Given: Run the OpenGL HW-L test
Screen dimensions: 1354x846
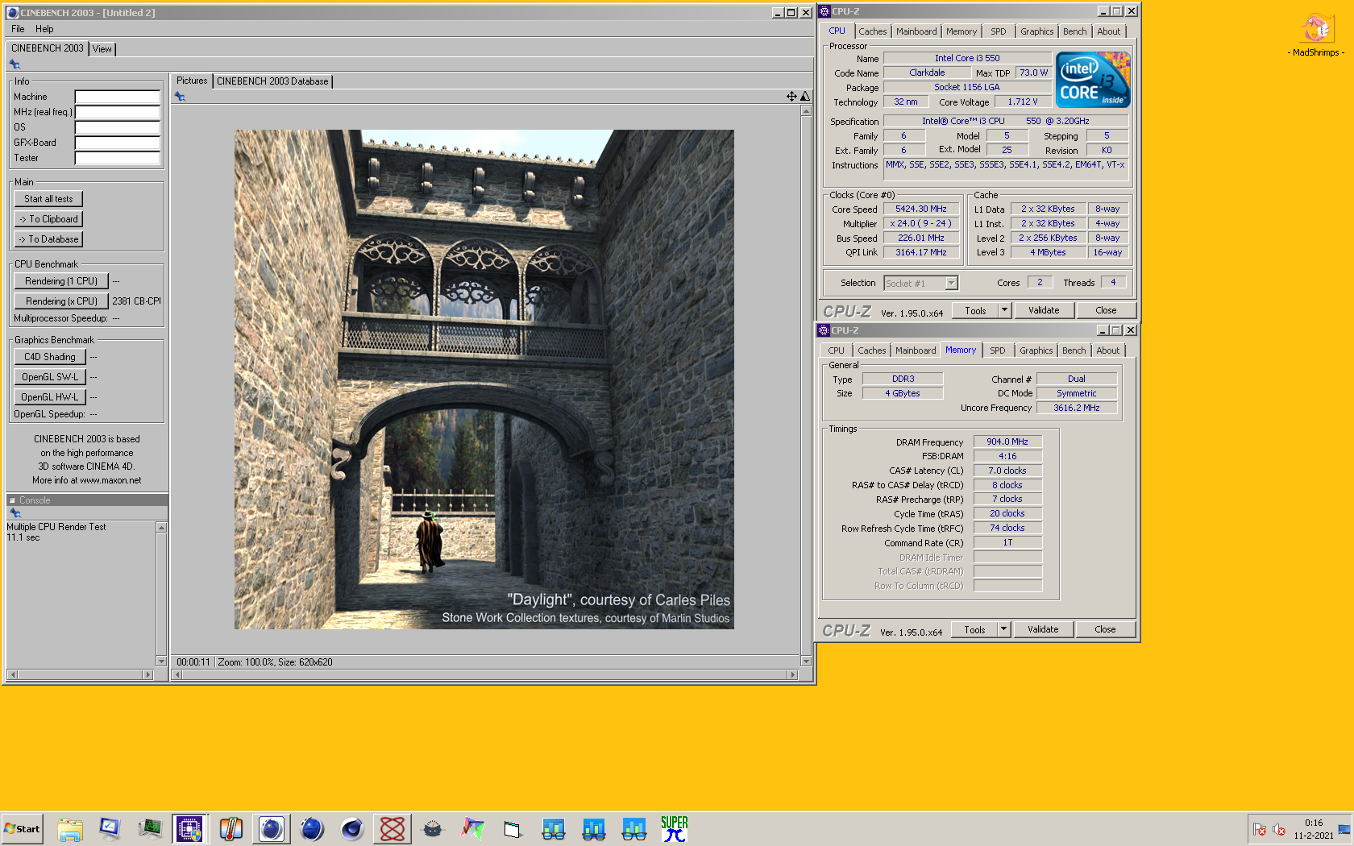Looking at the screenshot, I should [50, 397].
